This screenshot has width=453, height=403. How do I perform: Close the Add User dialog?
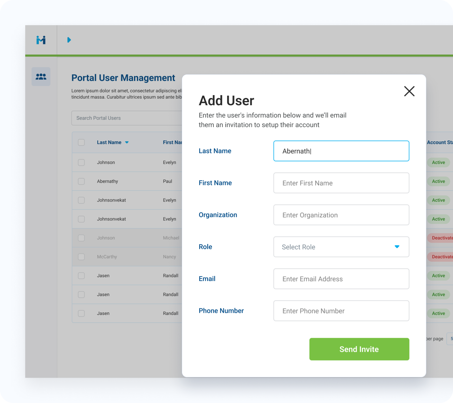coord(409,91)
